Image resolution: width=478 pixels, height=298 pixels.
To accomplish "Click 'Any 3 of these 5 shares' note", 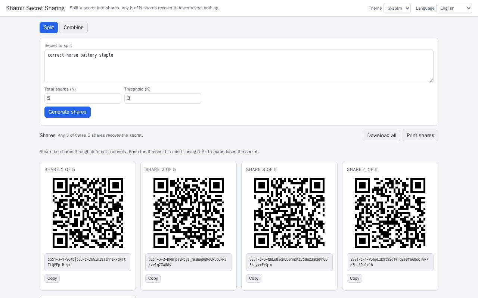I will pyautogui.click(x=100, y=135).
